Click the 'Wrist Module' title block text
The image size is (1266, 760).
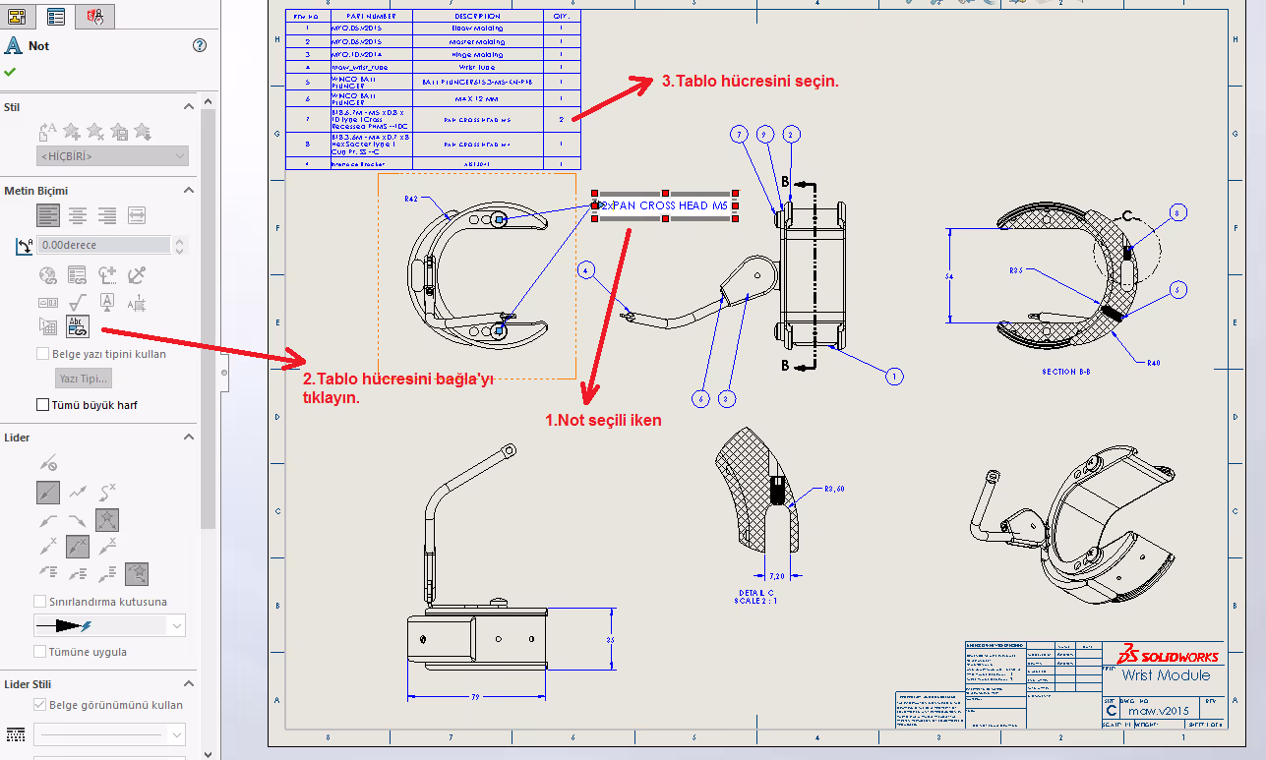[x=1167, y=675]
